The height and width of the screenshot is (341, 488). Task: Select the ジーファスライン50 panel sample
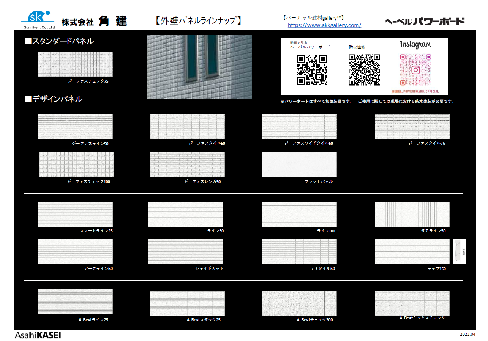(x=75, y=127)
